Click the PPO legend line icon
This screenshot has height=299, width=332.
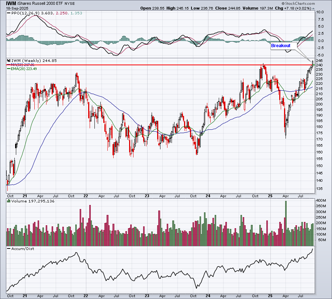[x=9, y=13]
